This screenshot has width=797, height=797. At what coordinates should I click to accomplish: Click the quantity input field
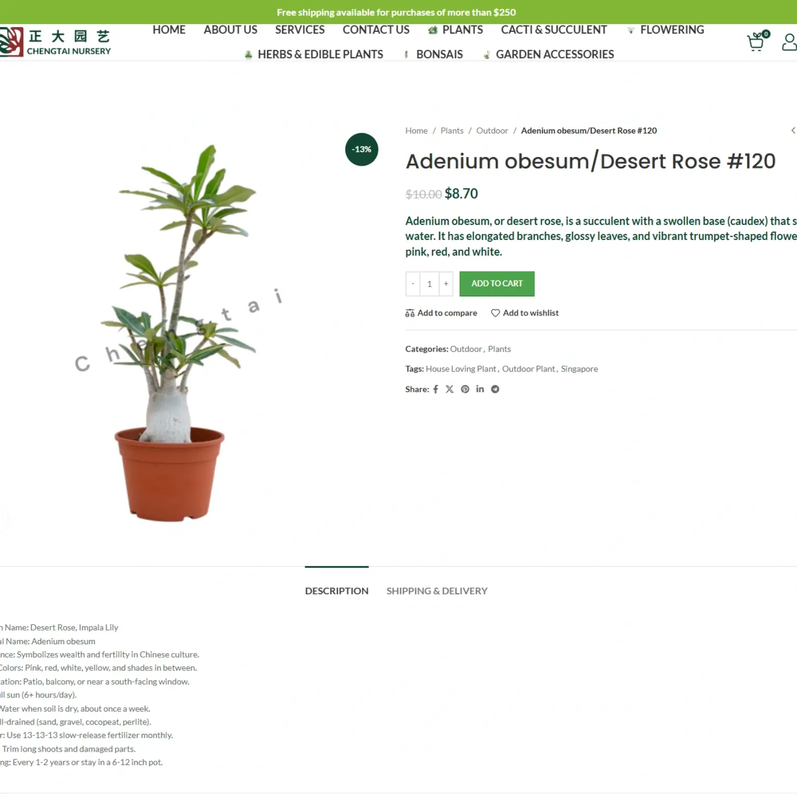pos(429,284)
